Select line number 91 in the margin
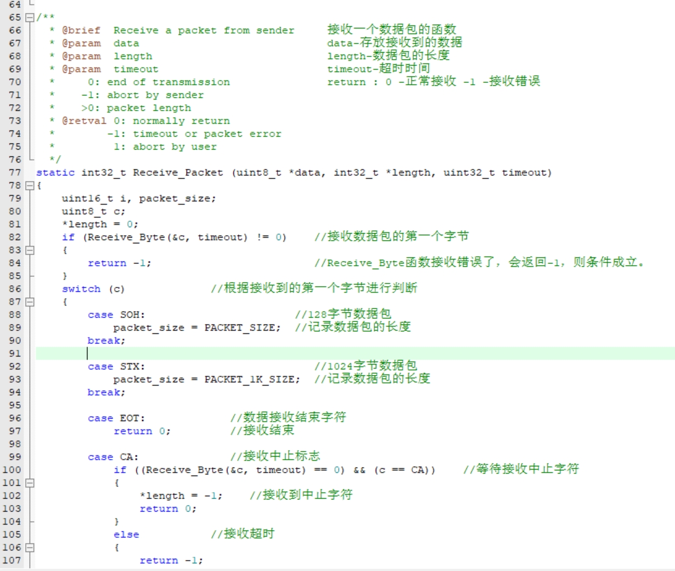675x571 pixels. click(15, 353)
